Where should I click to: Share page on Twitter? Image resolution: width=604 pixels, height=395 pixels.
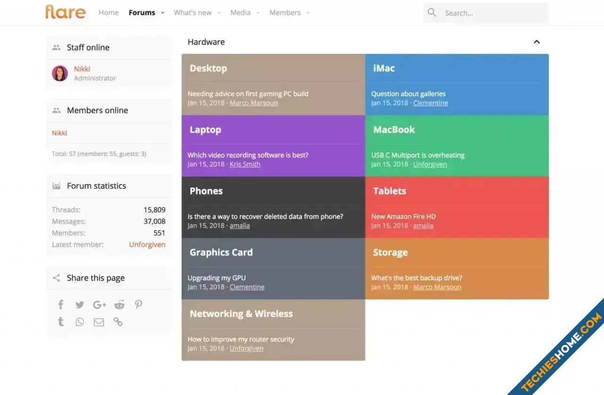79,305
